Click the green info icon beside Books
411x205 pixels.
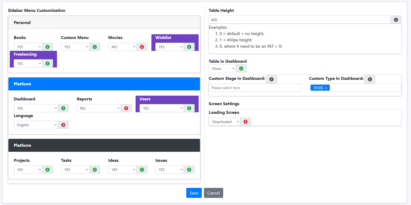point(47,47)
